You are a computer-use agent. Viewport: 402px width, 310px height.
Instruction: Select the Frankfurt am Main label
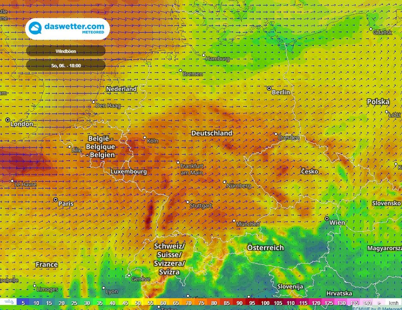point(192,169)
